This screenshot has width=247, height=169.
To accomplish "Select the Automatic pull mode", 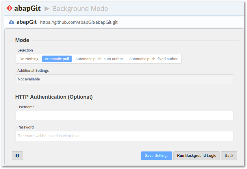I will click(x=57, y=59).
